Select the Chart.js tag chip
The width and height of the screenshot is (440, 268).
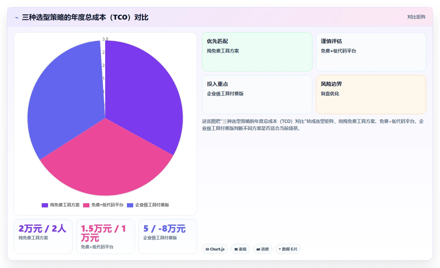tap(215, 249)
